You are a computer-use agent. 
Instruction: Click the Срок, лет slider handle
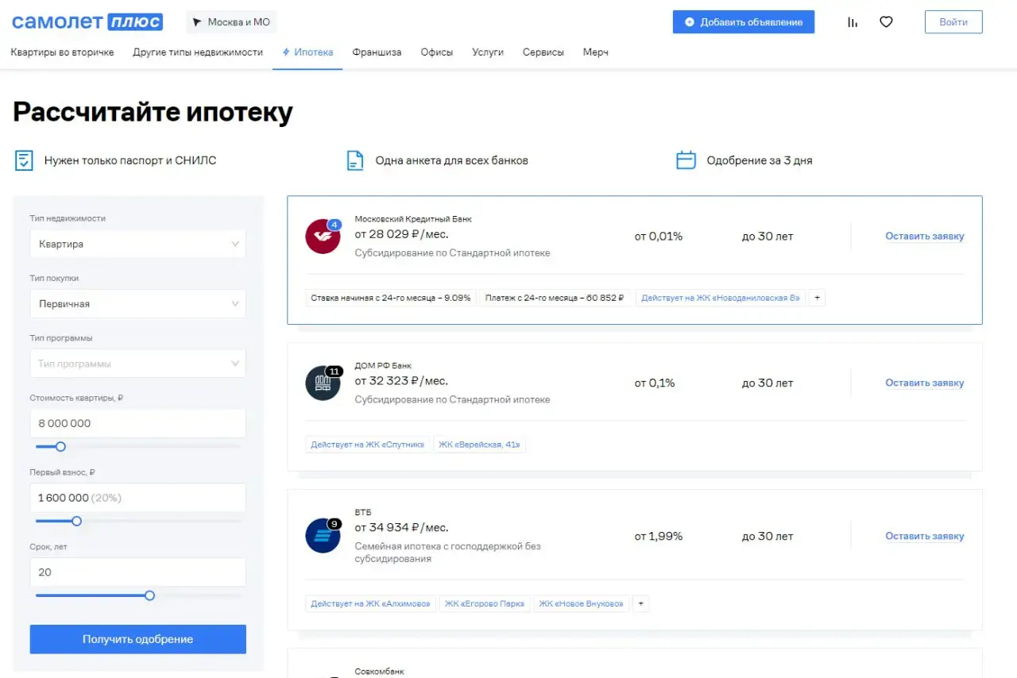(x=149, y=595)
